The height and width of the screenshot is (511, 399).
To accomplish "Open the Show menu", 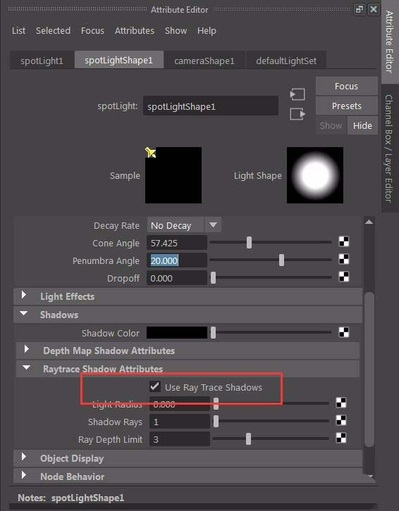I will point(176,31).
